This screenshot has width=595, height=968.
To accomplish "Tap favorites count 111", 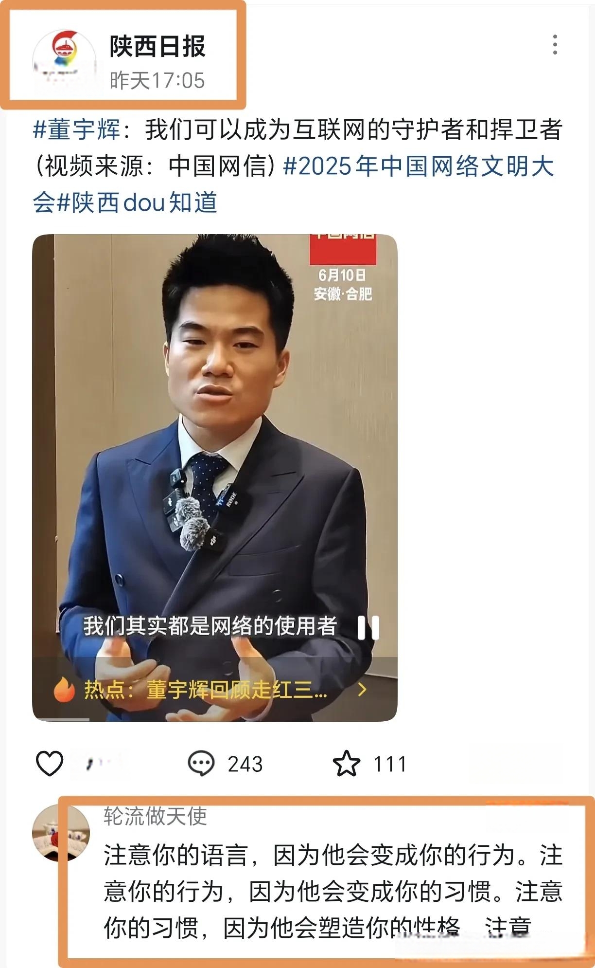I will pos(390,764).
